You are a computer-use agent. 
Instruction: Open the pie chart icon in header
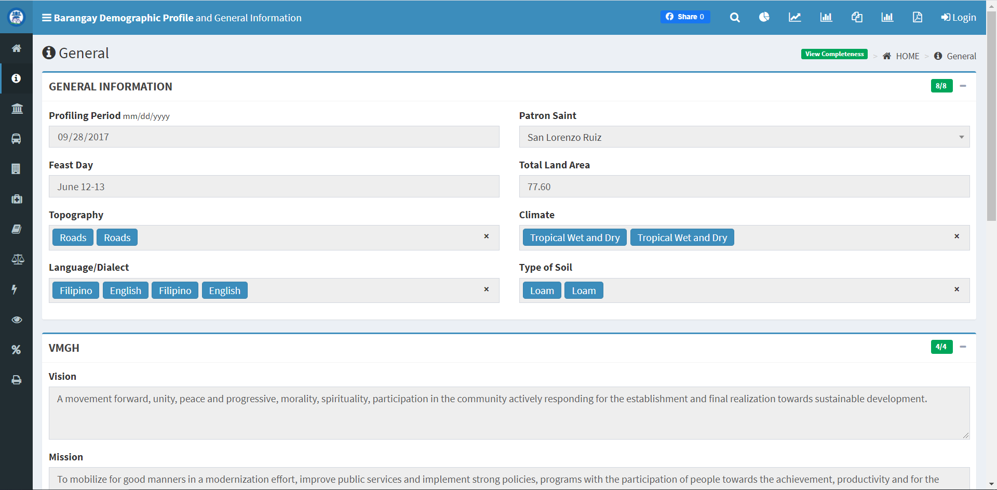click(764, 17)
